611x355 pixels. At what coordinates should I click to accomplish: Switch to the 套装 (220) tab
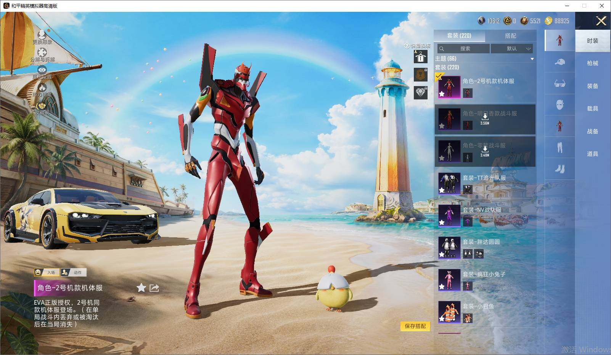(459, 35)
